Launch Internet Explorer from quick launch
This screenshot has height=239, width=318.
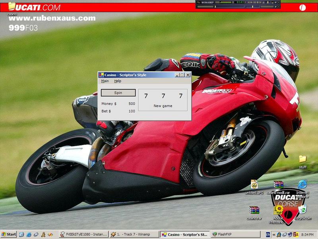[29, 235]
